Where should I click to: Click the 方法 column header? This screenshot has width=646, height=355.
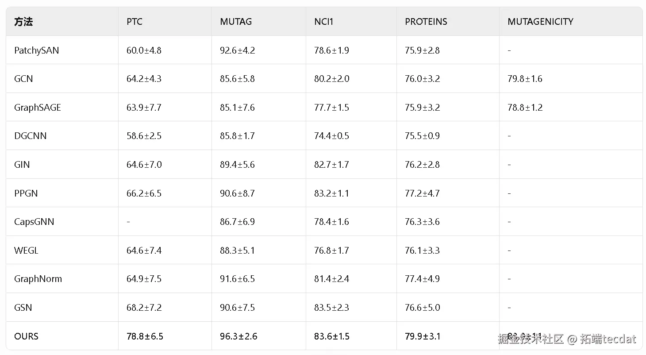pos(23,22)
